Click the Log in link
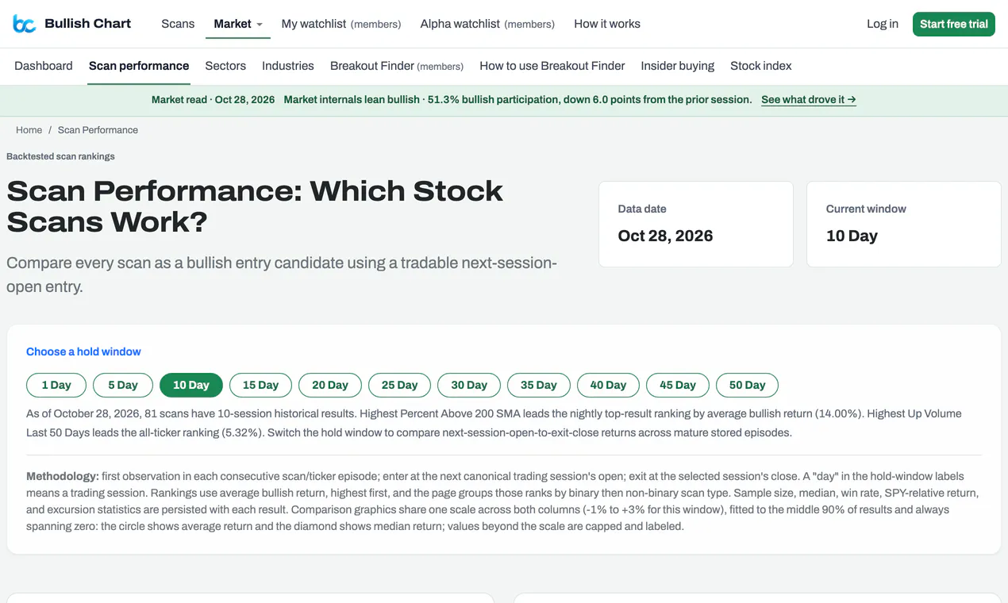 (883, 24)
